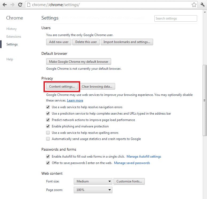Select Settings in the sidebar
This screenshot has height=199, width=207.
tap(12, 44)
